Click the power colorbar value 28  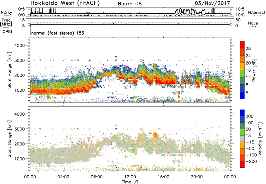tap(248, 48)
